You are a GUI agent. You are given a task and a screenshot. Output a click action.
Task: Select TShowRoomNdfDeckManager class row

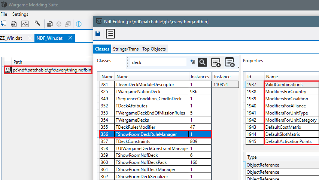tap(155, 170)
